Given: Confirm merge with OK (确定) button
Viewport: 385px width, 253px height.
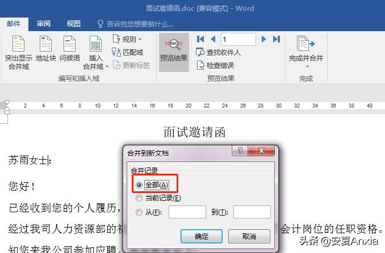Looking at the screenshot, I should [202, 237].
